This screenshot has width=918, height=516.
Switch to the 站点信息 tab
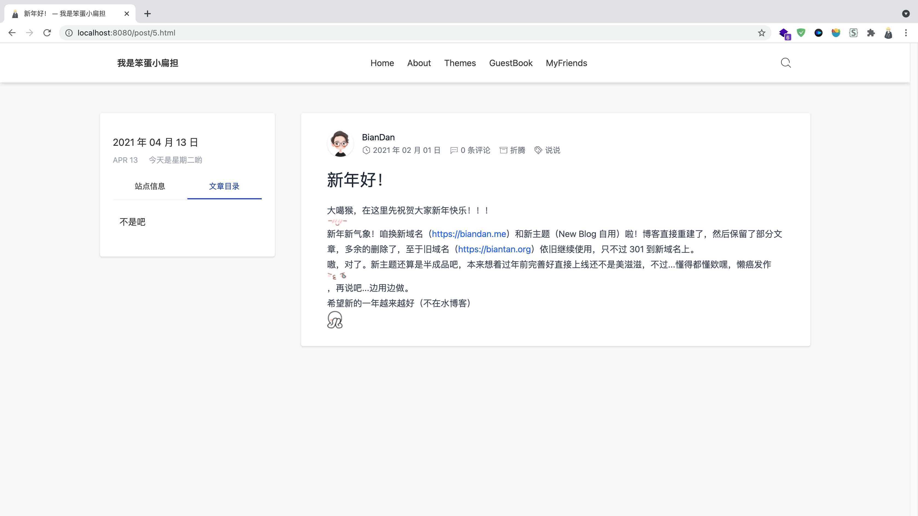(x=150, y=186)
